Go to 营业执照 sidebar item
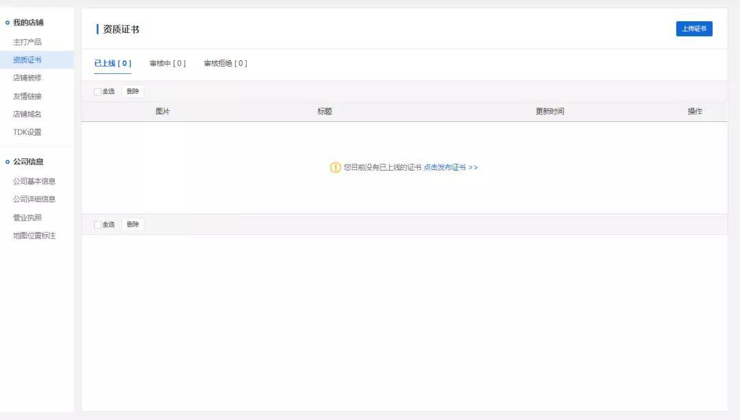Viewport: 740px width, 420px height. coord(27,218)
